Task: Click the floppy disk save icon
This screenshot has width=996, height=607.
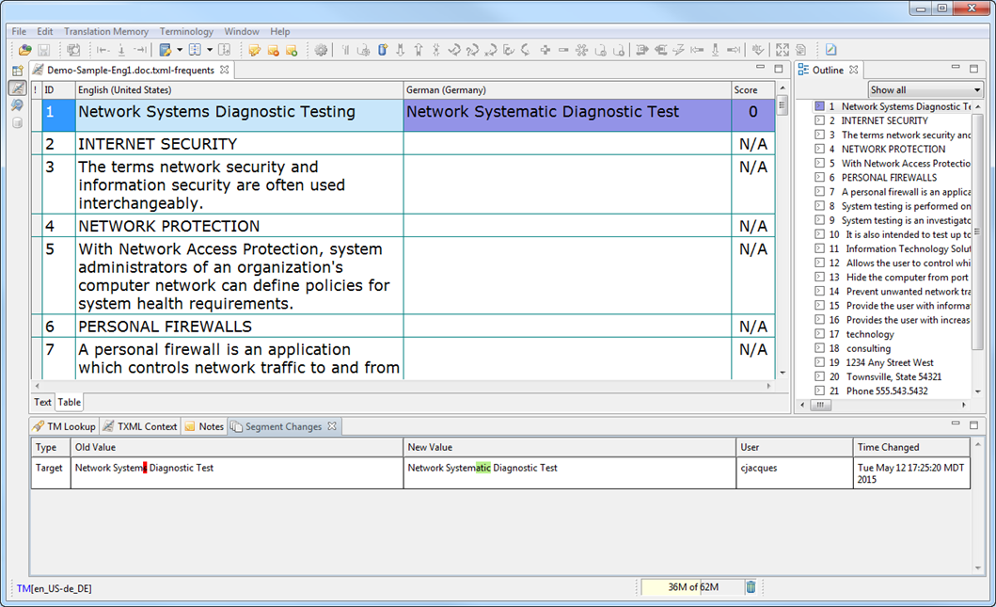Action: point(44,50)
